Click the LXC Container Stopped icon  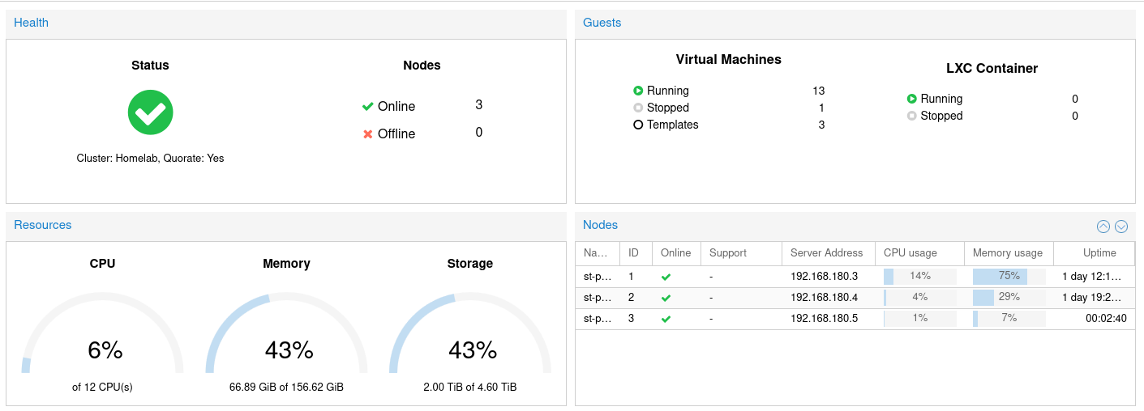pyautogui.click(x=911, y=117)
